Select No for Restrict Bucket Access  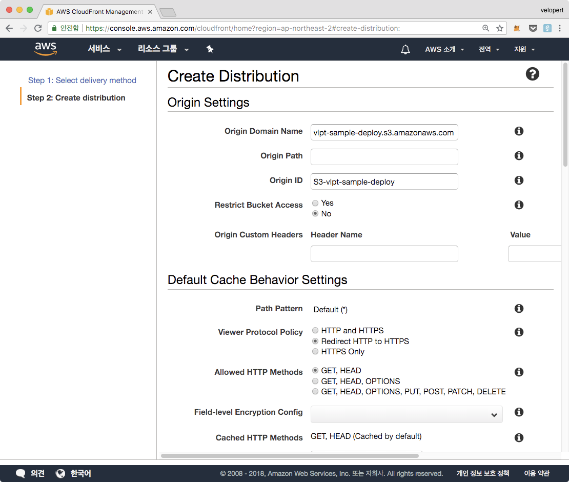click(315, 213)
